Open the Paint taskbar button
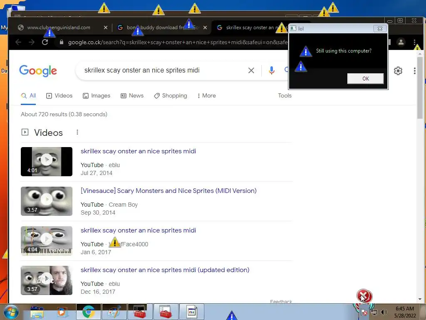The height and width of the screenshot is (320, 426). (114, 312)
